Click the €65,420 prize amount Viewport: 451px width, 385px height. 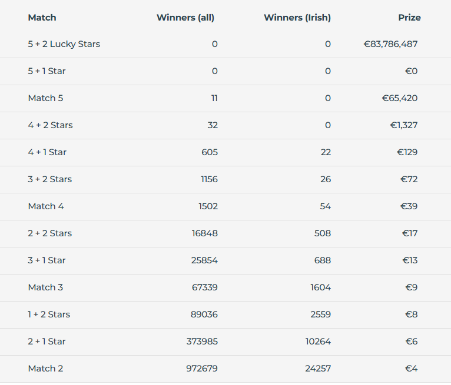(400, 98)
